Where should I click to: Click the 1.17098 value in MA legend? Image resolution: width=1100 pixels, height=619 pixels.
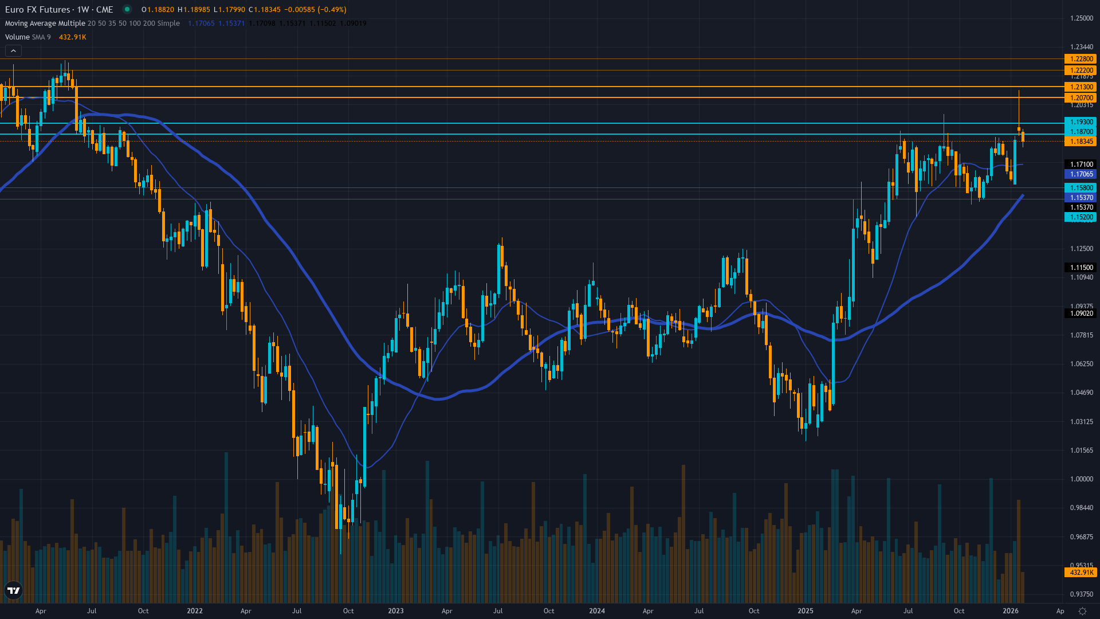[x=262, y=23]
